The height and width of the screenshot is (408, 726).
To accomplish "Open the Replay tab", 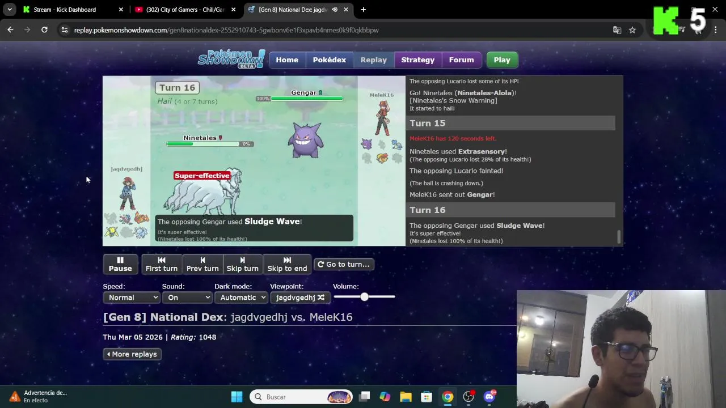I will (374, 60).
